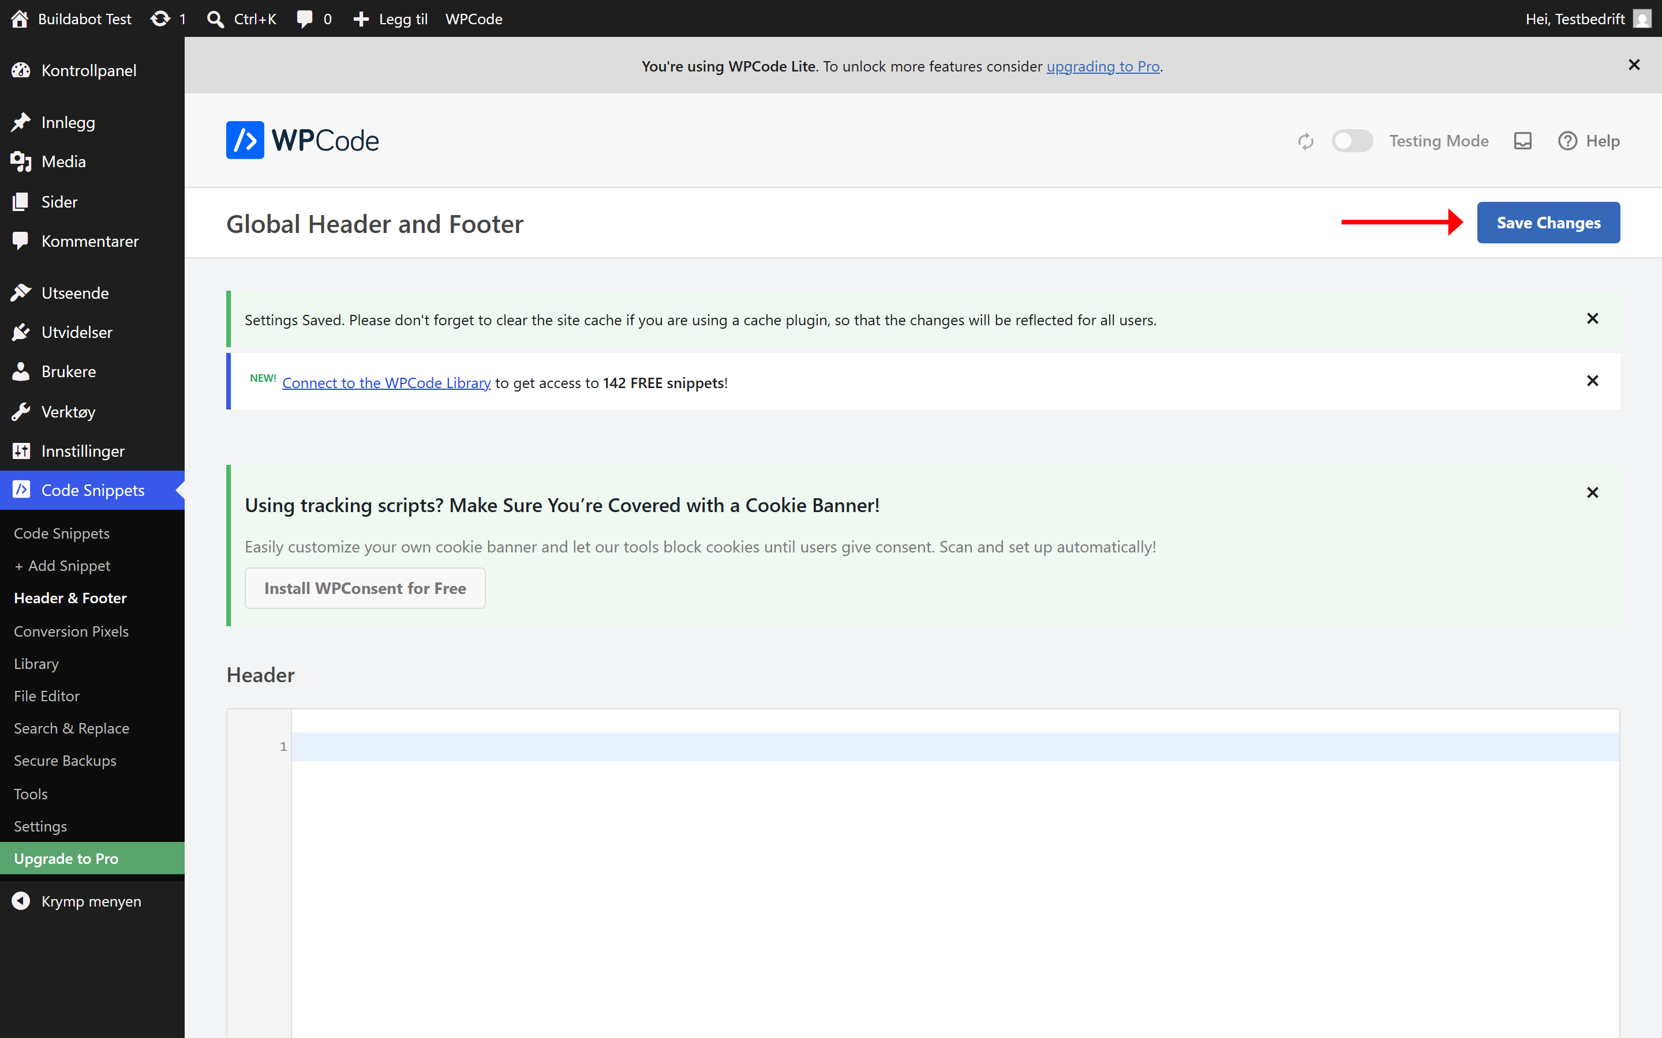Click the WPCode logo

pos(302,140)
